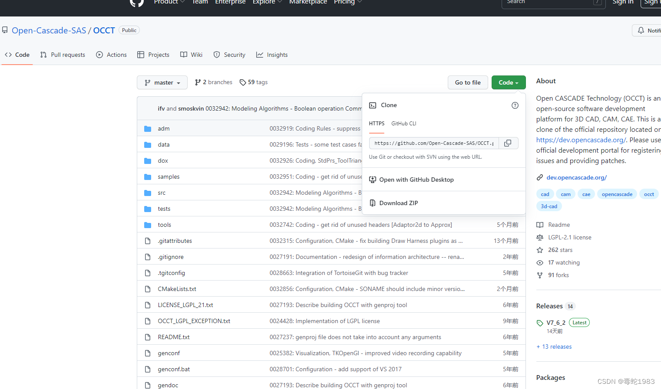Click the star icon beside 262 stars
Screen dimensions: 661x389
tap(540, 250)
